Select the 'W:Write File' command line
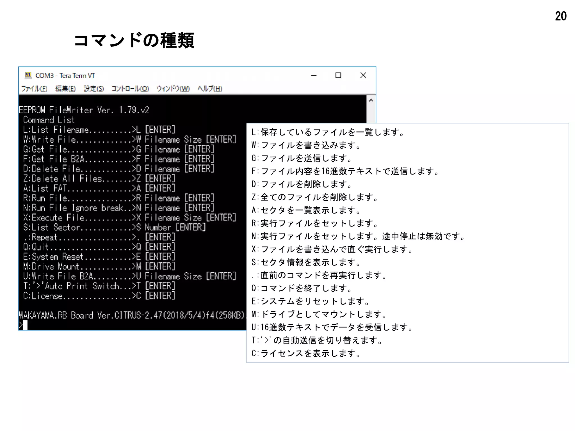This screenshot has height=431, width=575. tap(130, 139)
